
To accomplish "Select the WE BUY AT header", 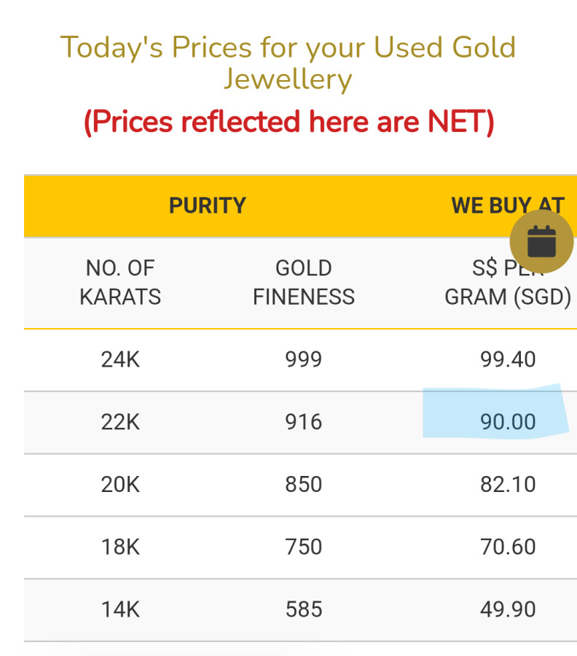I will pyautogui.click(x=495, y=206).
